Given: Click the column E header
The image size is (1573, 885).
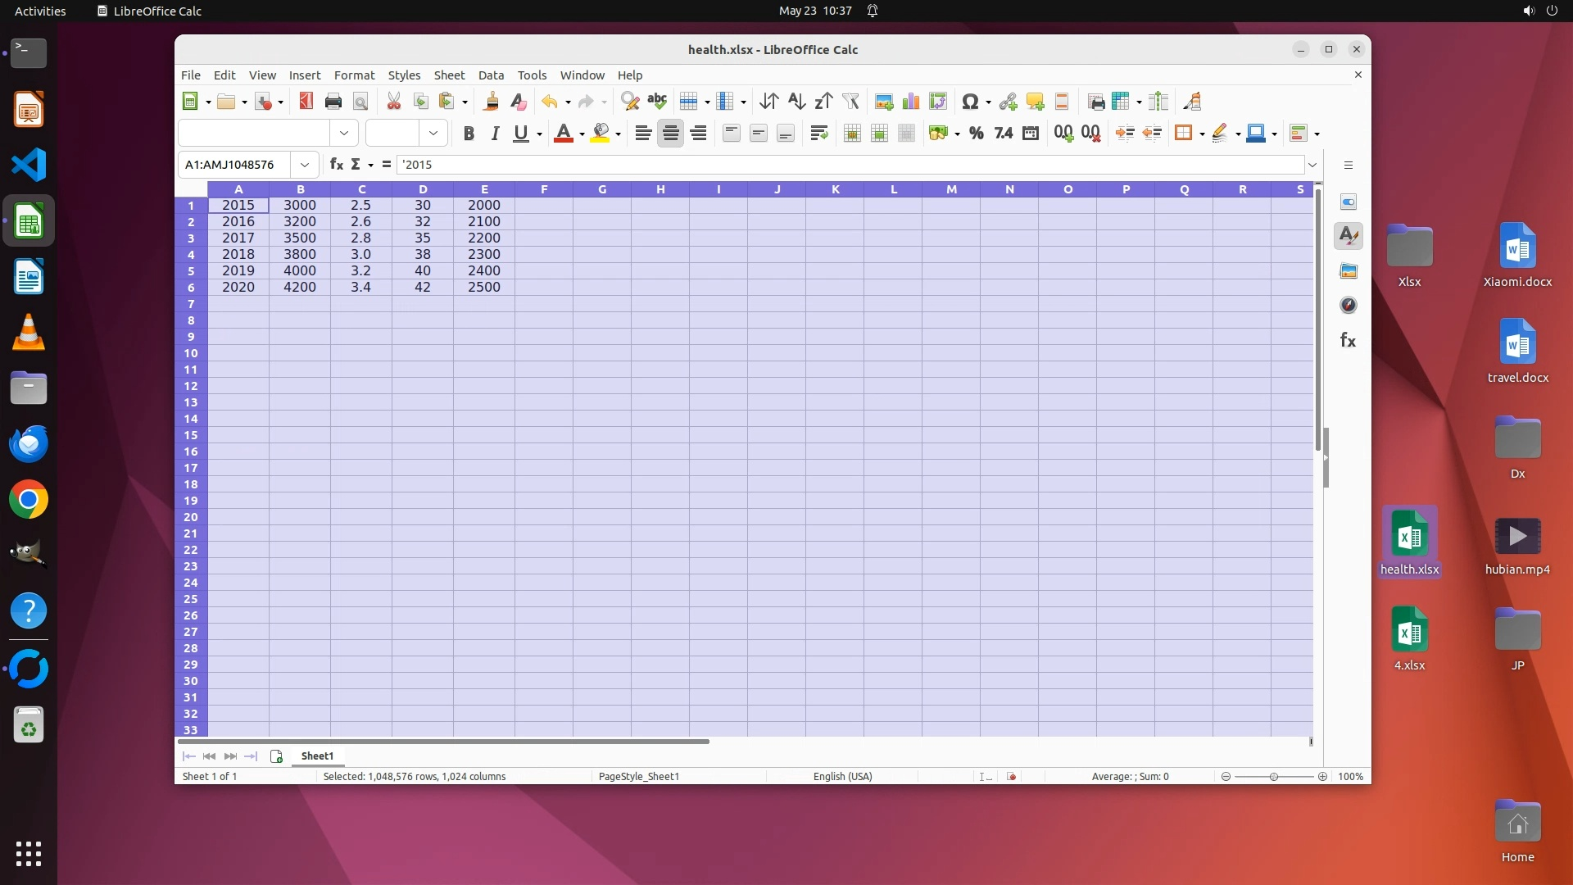Looking at the screenshot, I should coord(484,189).
